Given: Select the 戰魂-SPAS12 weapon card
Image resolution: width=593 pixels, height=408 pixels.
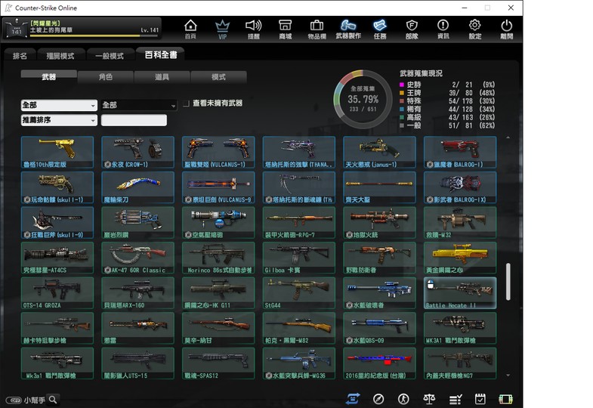Looking at the screenshot, I should (x=218, y=363).
